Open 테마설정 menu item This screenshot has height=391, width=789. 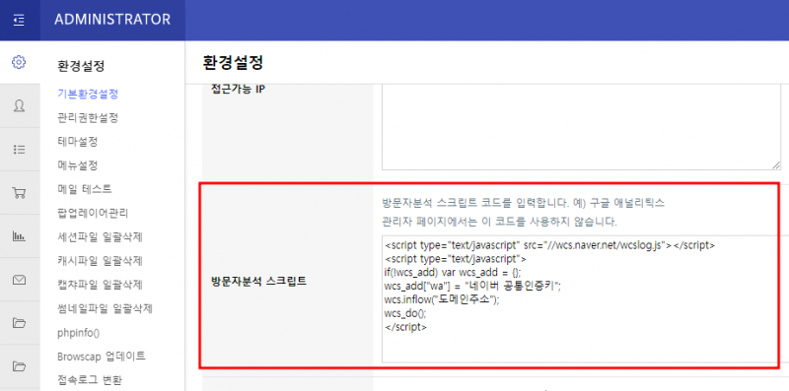78,142
